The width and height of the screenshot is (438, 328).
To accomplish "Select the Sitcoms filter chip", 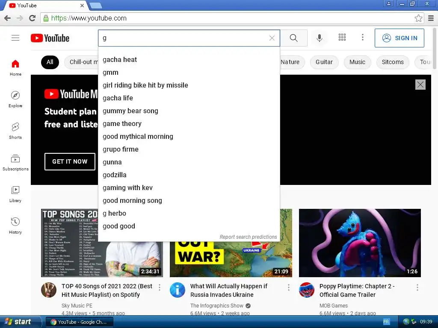I will (x=393, y=62).
